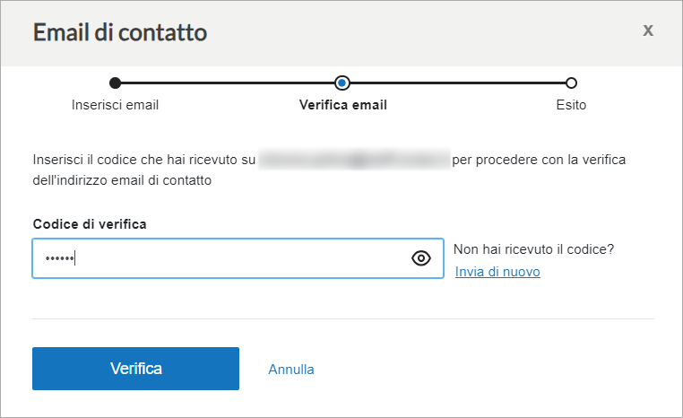Click the empty Esito step circle
Image resolution: width=683 pixels, height=418 pixels.
(571, 83)
